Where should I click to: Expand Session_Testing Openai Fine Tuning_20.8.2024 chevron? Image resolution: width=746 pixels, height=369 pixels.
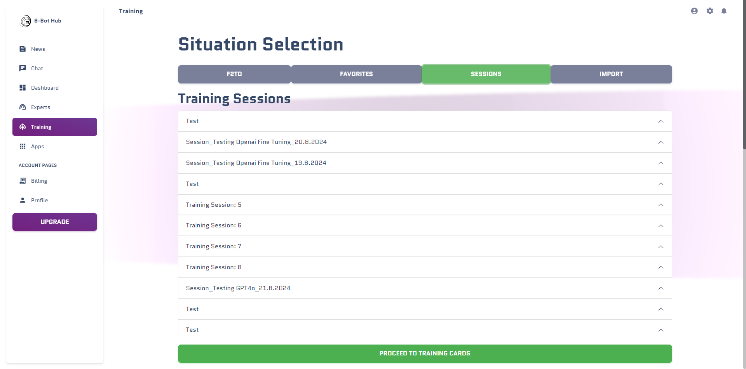[661, 142]
